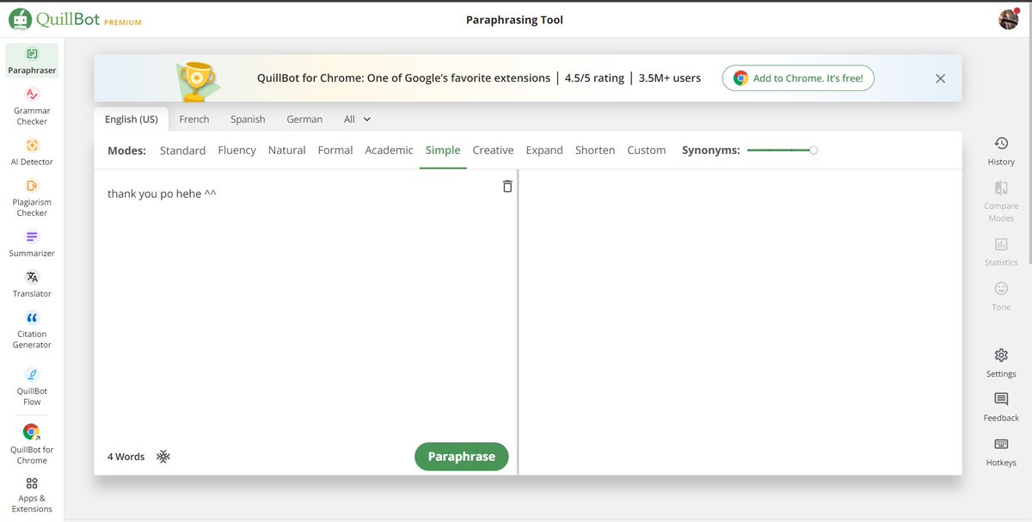Click the Synonyms slider handle
1032x522 pixels.
pos(814,150)
